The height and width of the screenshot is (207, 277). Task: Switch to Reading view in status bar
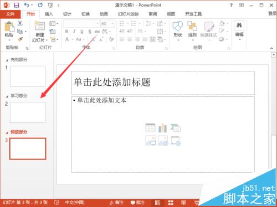click(x=183, y=203)
